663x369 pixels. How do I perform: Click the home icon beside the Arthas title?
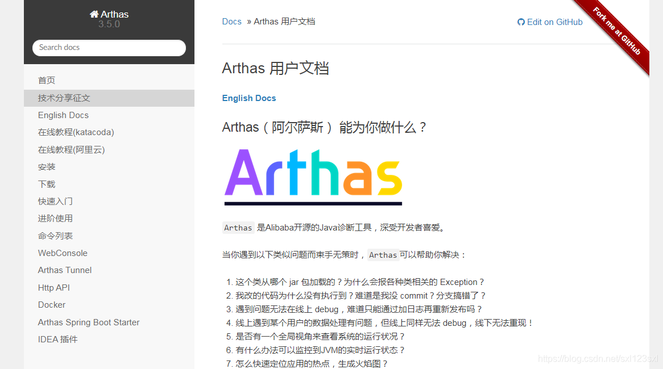coord(92,14)
